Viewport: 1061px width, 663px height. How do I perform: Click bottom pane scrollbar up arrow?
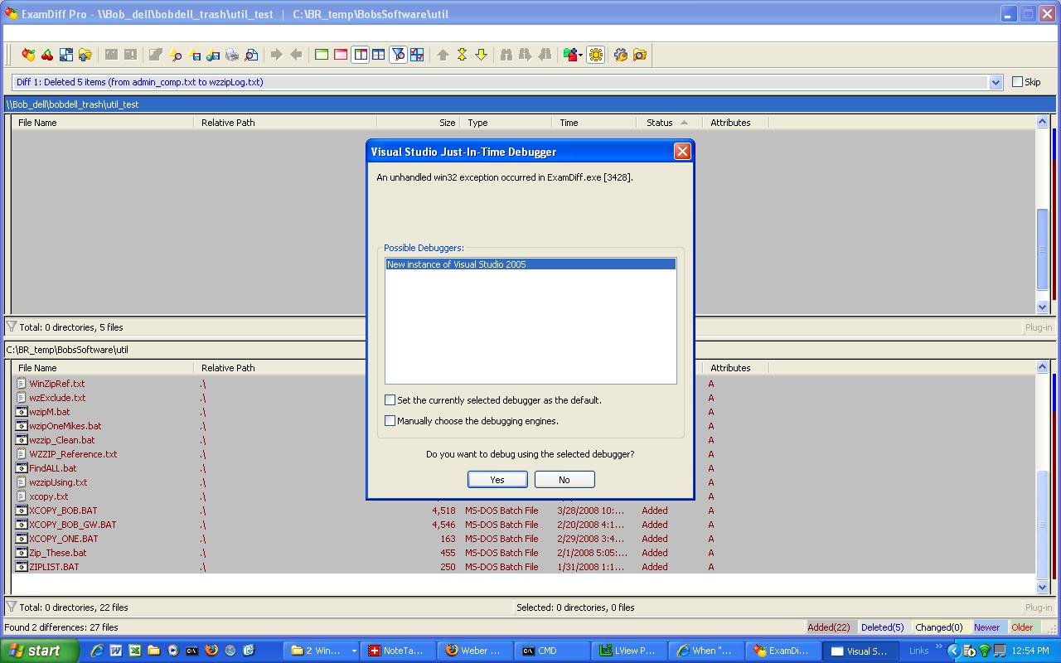pos(1042,367)
